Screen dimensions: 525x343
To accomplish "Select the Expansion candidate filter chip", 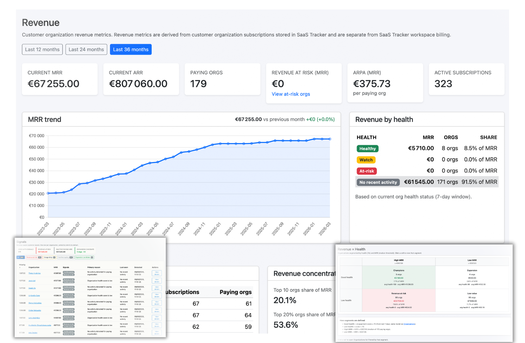I will [x=84, y=257].
